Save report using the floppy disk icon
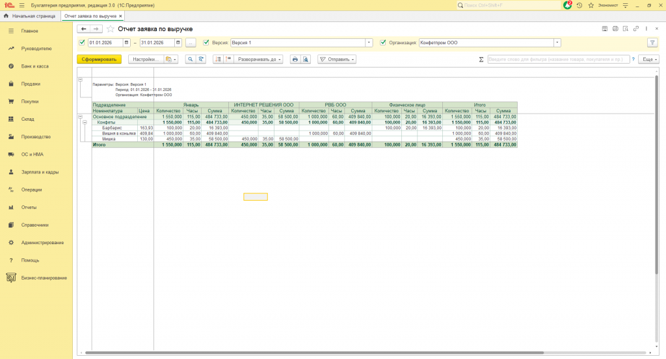The width and height of the screenshot is (666, 359). tap(605, 29)
